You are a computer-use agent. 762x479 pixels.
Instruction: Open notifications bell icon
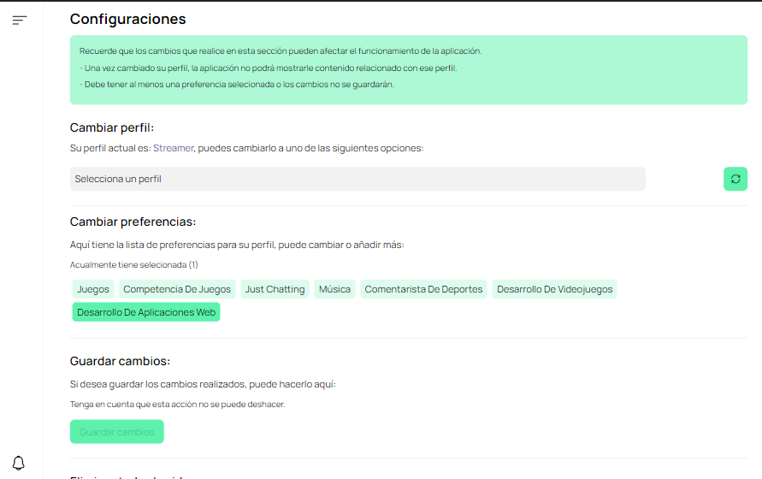(x=19, y=463)
